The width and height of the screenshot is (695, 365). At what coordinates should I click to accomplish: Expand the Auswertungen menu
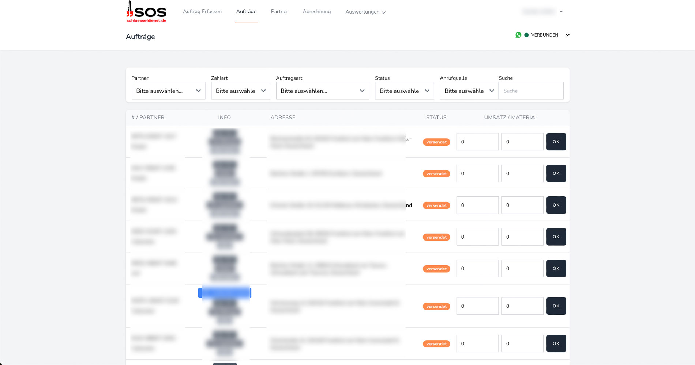pos(365,12)
